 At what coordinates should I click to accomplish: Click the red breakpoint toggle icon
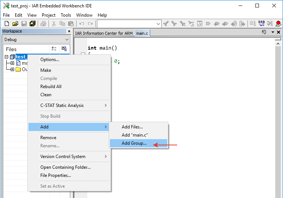pyautogui.click(x=278, y=24)
